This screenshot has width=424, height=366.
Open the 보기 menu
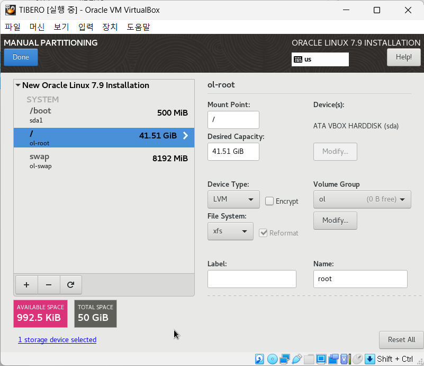point(61,27)
